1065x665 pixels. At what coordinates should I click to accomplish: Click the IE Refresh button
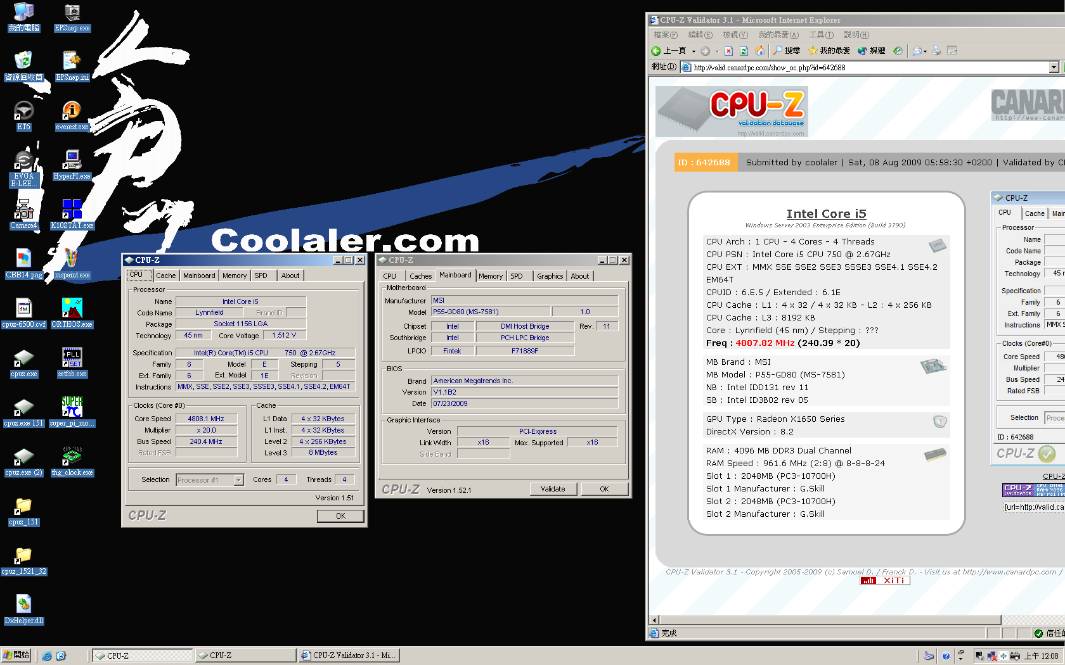pyautogui.click(x=744, y=51)
